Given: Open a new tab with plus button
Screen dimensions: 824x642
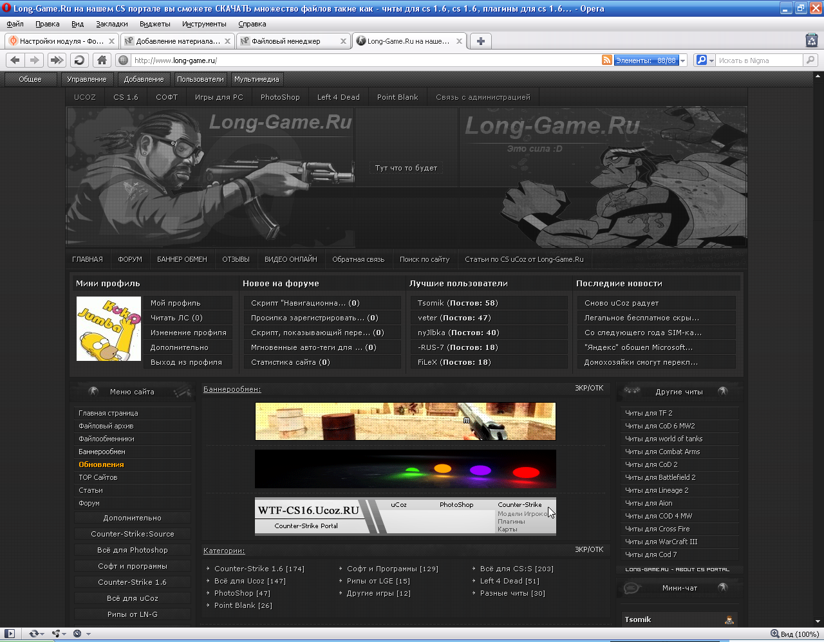Looking at the screenshot, I should [x=481, y=41].
